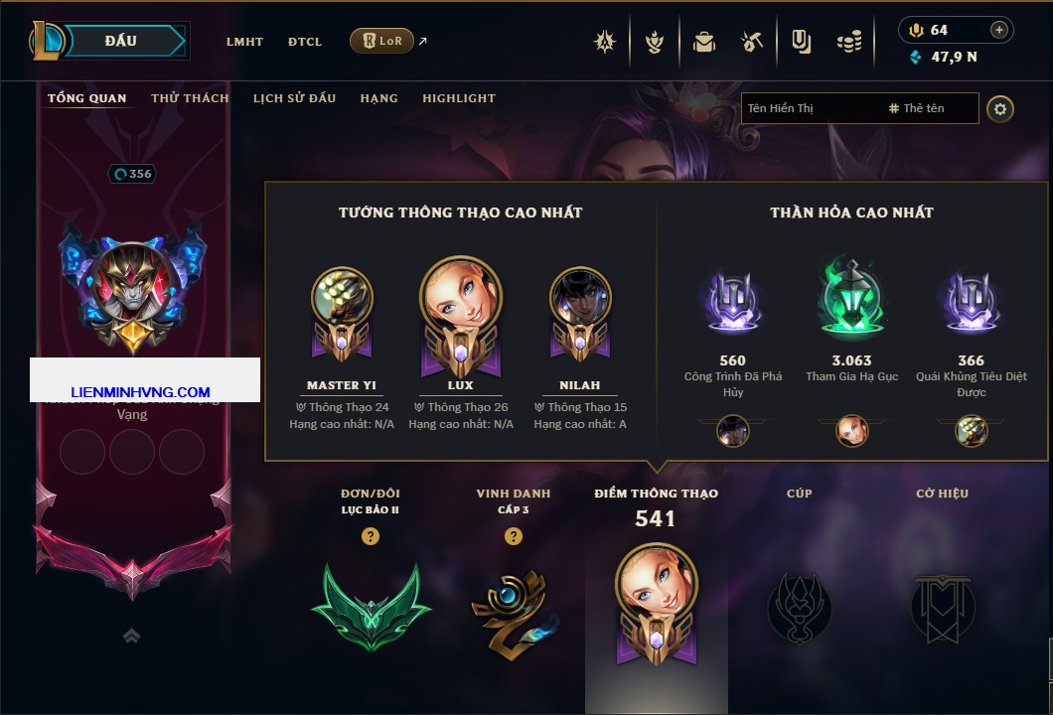Switch to the HẠNG tab
This screenshot has width=1053, height=715.
click(x=378, y=98)
